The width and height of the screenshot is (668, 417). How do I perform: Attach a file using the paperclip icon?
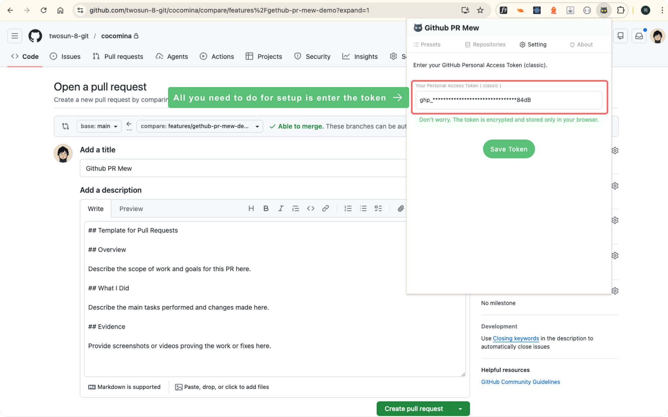coord(400,208)
